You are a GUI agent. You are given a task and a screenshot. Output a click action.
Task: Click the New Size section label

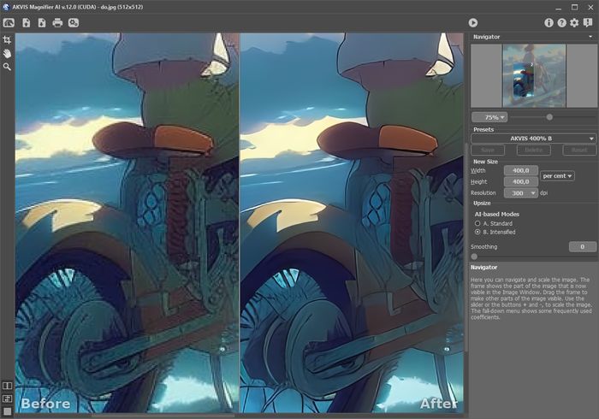[485, 162]
